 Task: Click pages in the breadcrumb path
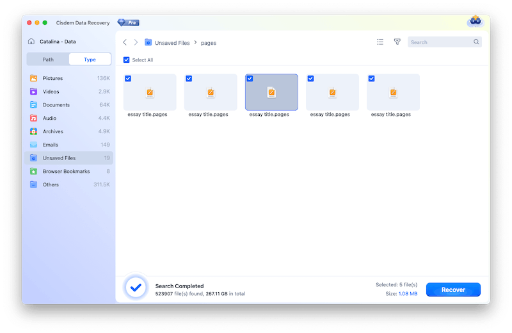(x=209, y=43)
